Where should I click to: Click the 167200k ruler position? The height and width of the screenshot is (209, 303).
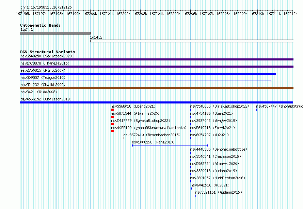(90, 14)
